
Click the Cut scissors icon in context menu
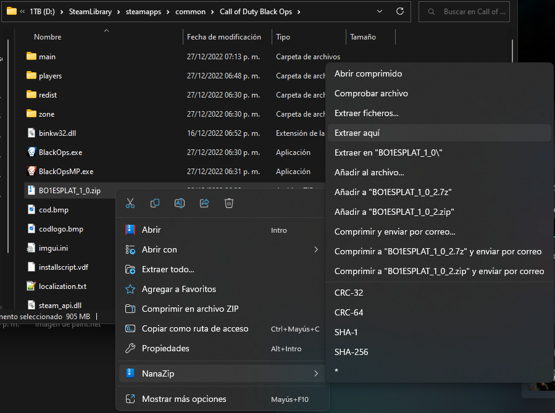click(130, 203)
